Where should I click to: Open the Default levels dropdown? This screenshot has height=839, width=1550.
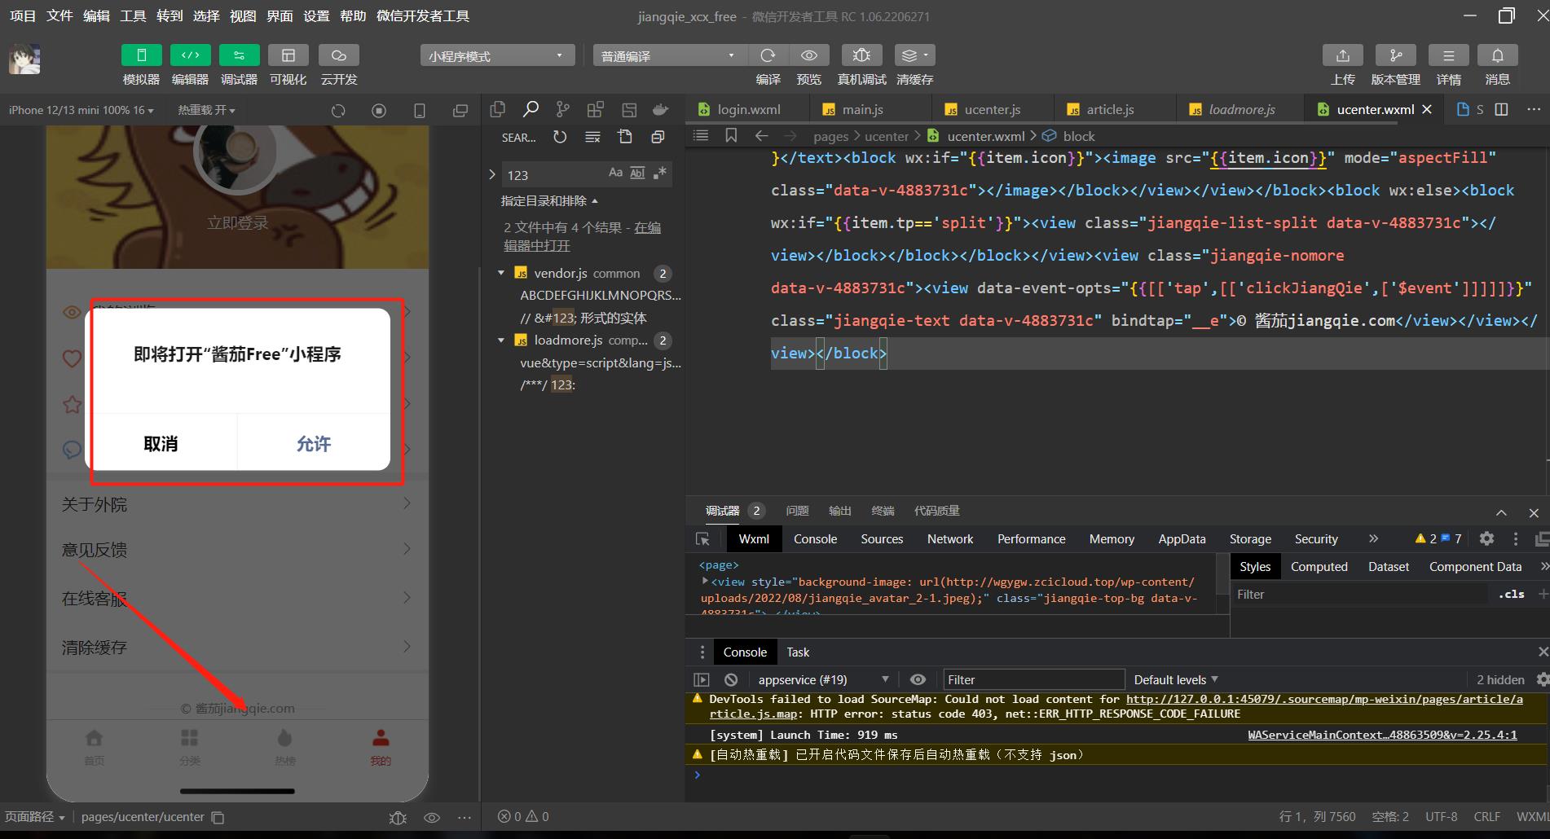[x=1176, y=679]
